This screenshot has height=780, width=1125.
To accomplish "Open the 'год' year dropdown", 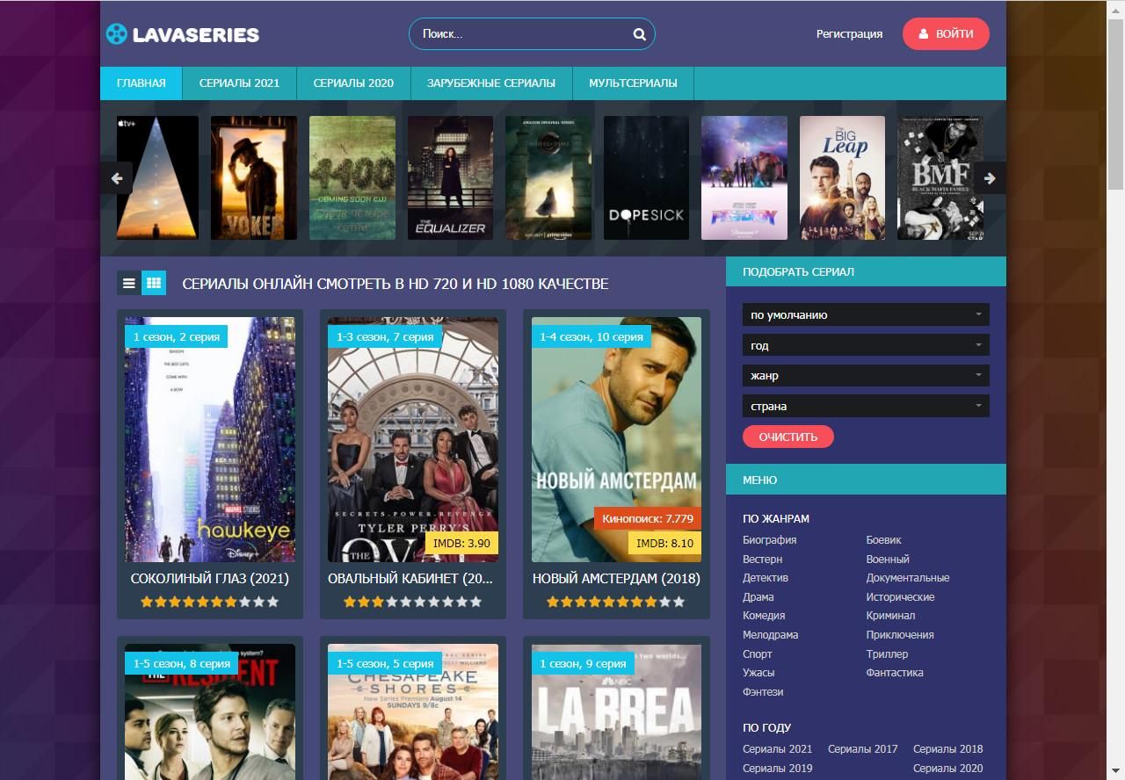I will 866,345.
